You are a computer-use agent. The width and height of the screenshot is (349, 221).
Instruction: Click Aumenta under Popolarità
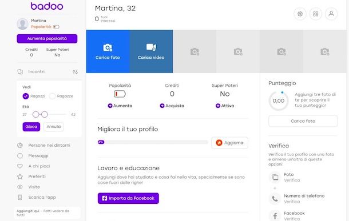120,106
